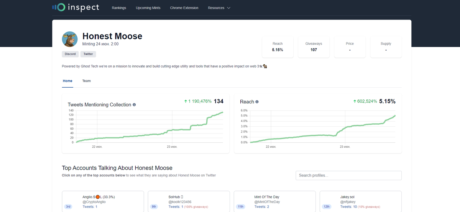Click the 11th rank badge
Screen dimensions: 460x212
240,207
